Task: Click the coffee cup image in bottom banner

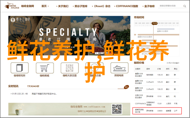Action: tap(20, 112)
